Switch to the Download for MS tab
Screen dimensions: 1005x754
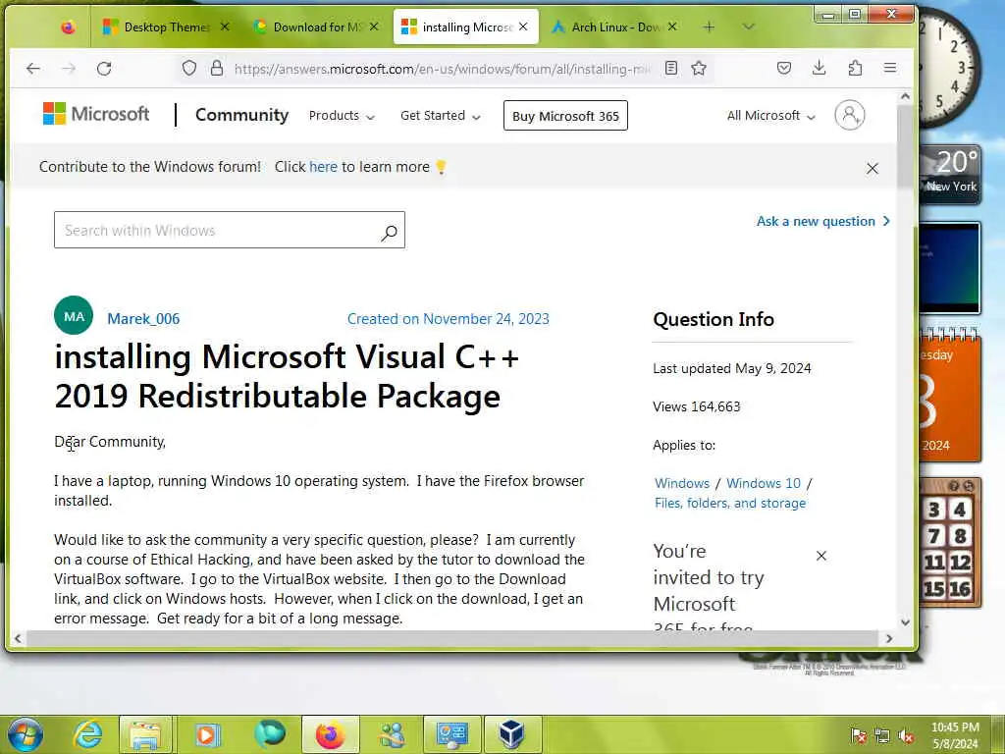pyautogui.click(x=315, y=27)
